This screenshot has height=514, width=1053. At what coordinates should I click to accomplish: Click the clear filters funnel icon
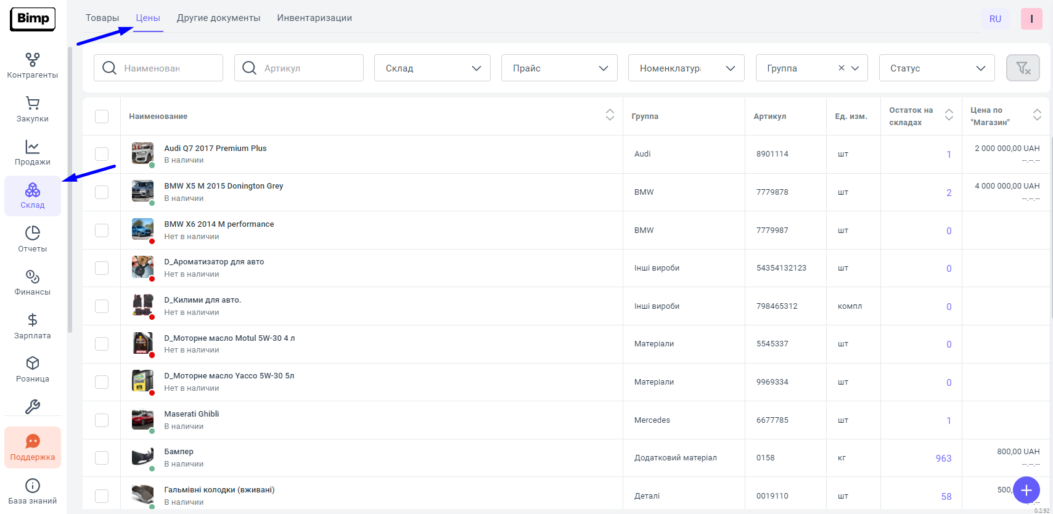coord(1023,68)
